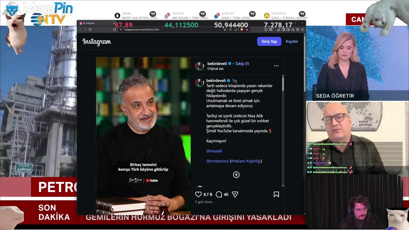Save the post with bookmark icon
This screenshot has height=230, width=409.
[276, 194]
